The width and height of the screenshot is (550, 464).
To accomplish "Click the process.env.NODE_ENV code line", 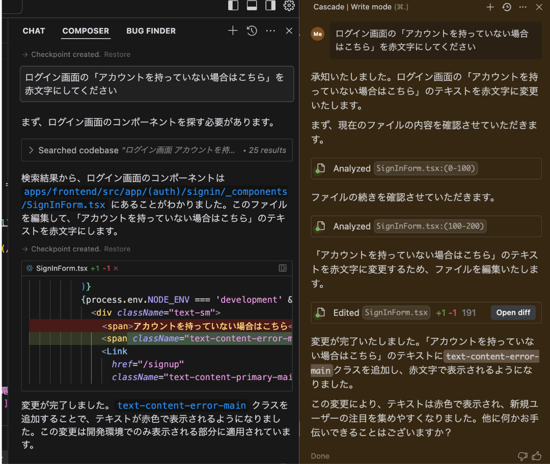I will (186, 300).
